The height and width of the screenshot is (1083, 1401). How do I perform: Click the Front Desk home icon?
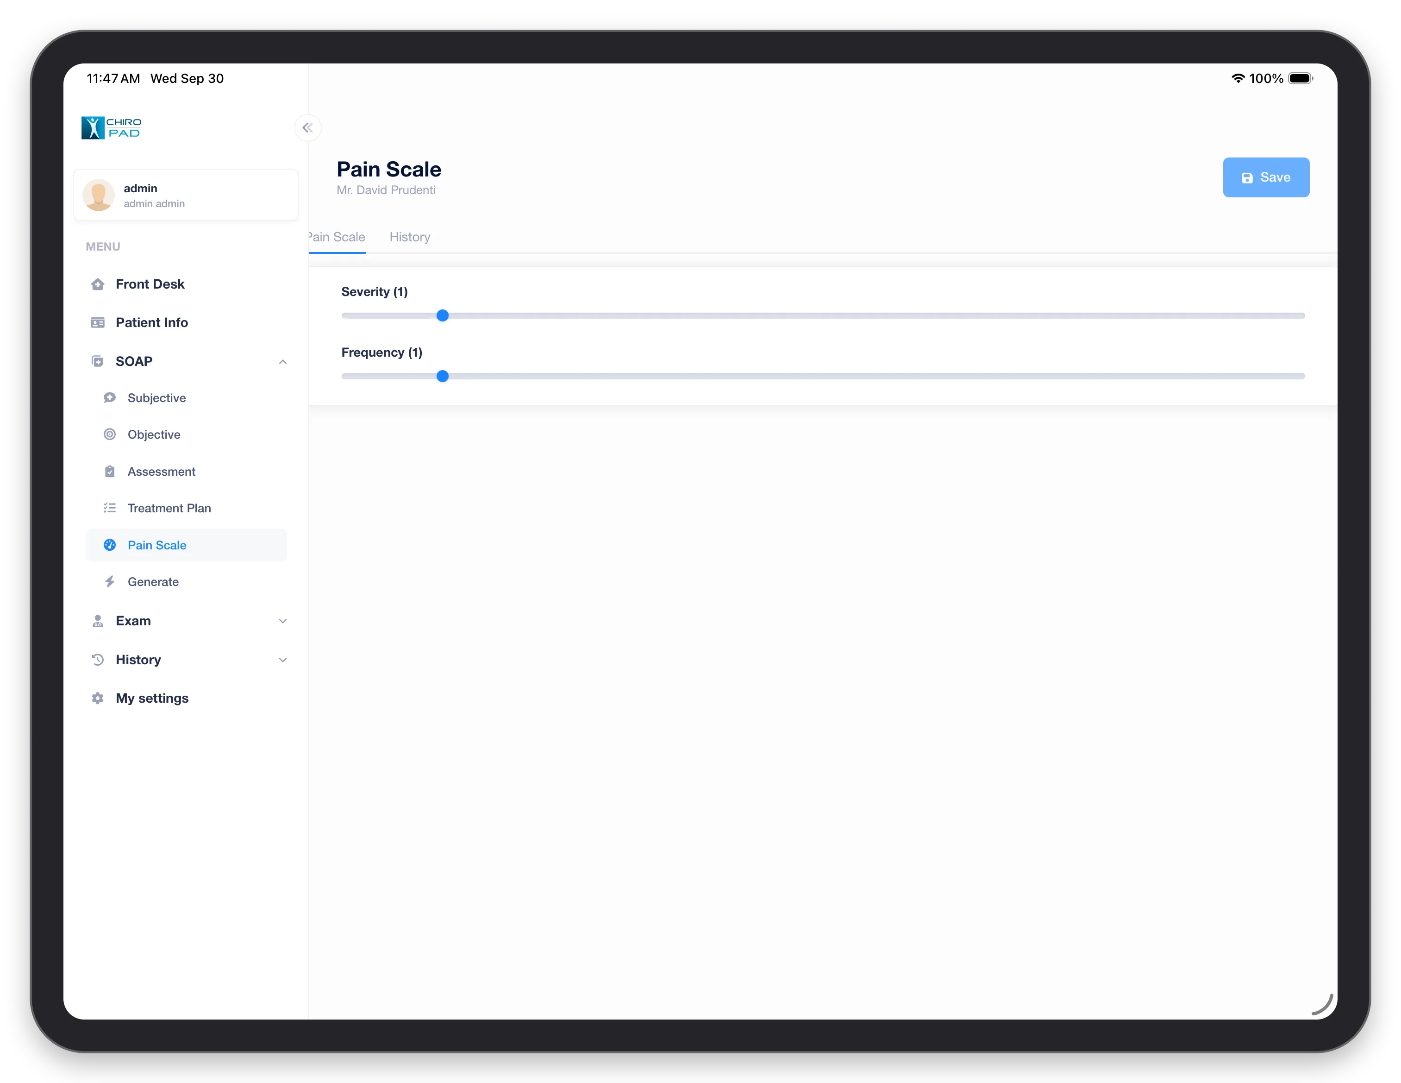click(x=98, y=284)
